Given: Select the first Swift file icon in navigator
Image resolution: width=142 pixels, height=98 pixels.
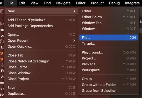Looking at the screenshot, I should pyautogui.click(x=2, y=53).
